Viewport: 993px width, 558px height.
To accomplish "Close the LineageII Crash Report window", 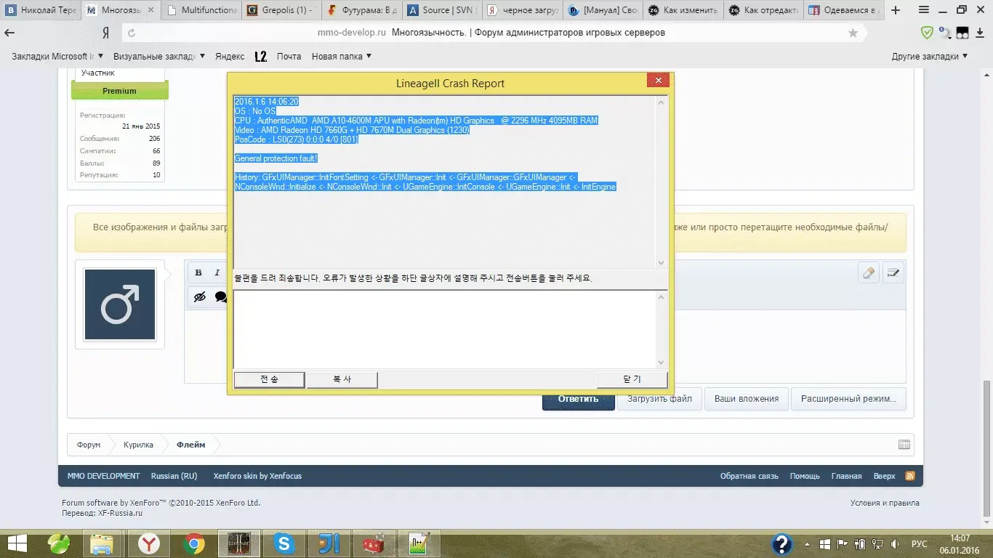I will coord(658,81).
